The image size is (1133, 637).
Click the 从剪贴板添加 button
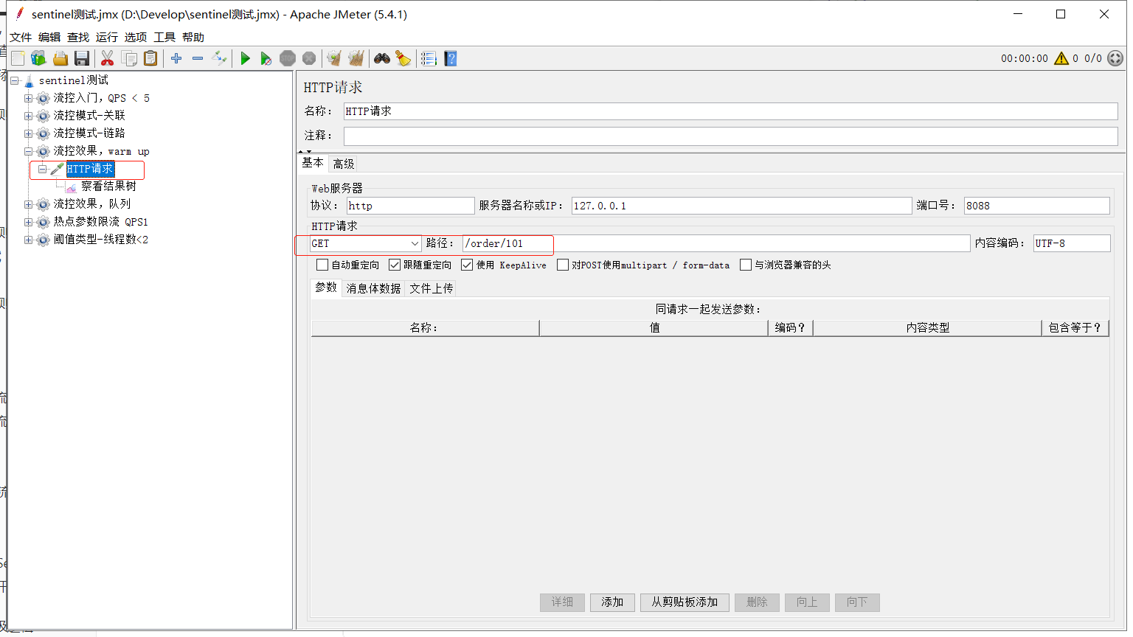pos(685,602)
